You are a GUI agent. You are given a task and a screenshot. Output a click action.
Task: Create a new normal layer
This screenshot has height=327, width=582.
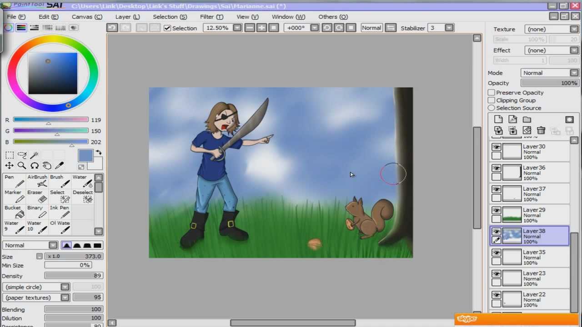point(498,119)
